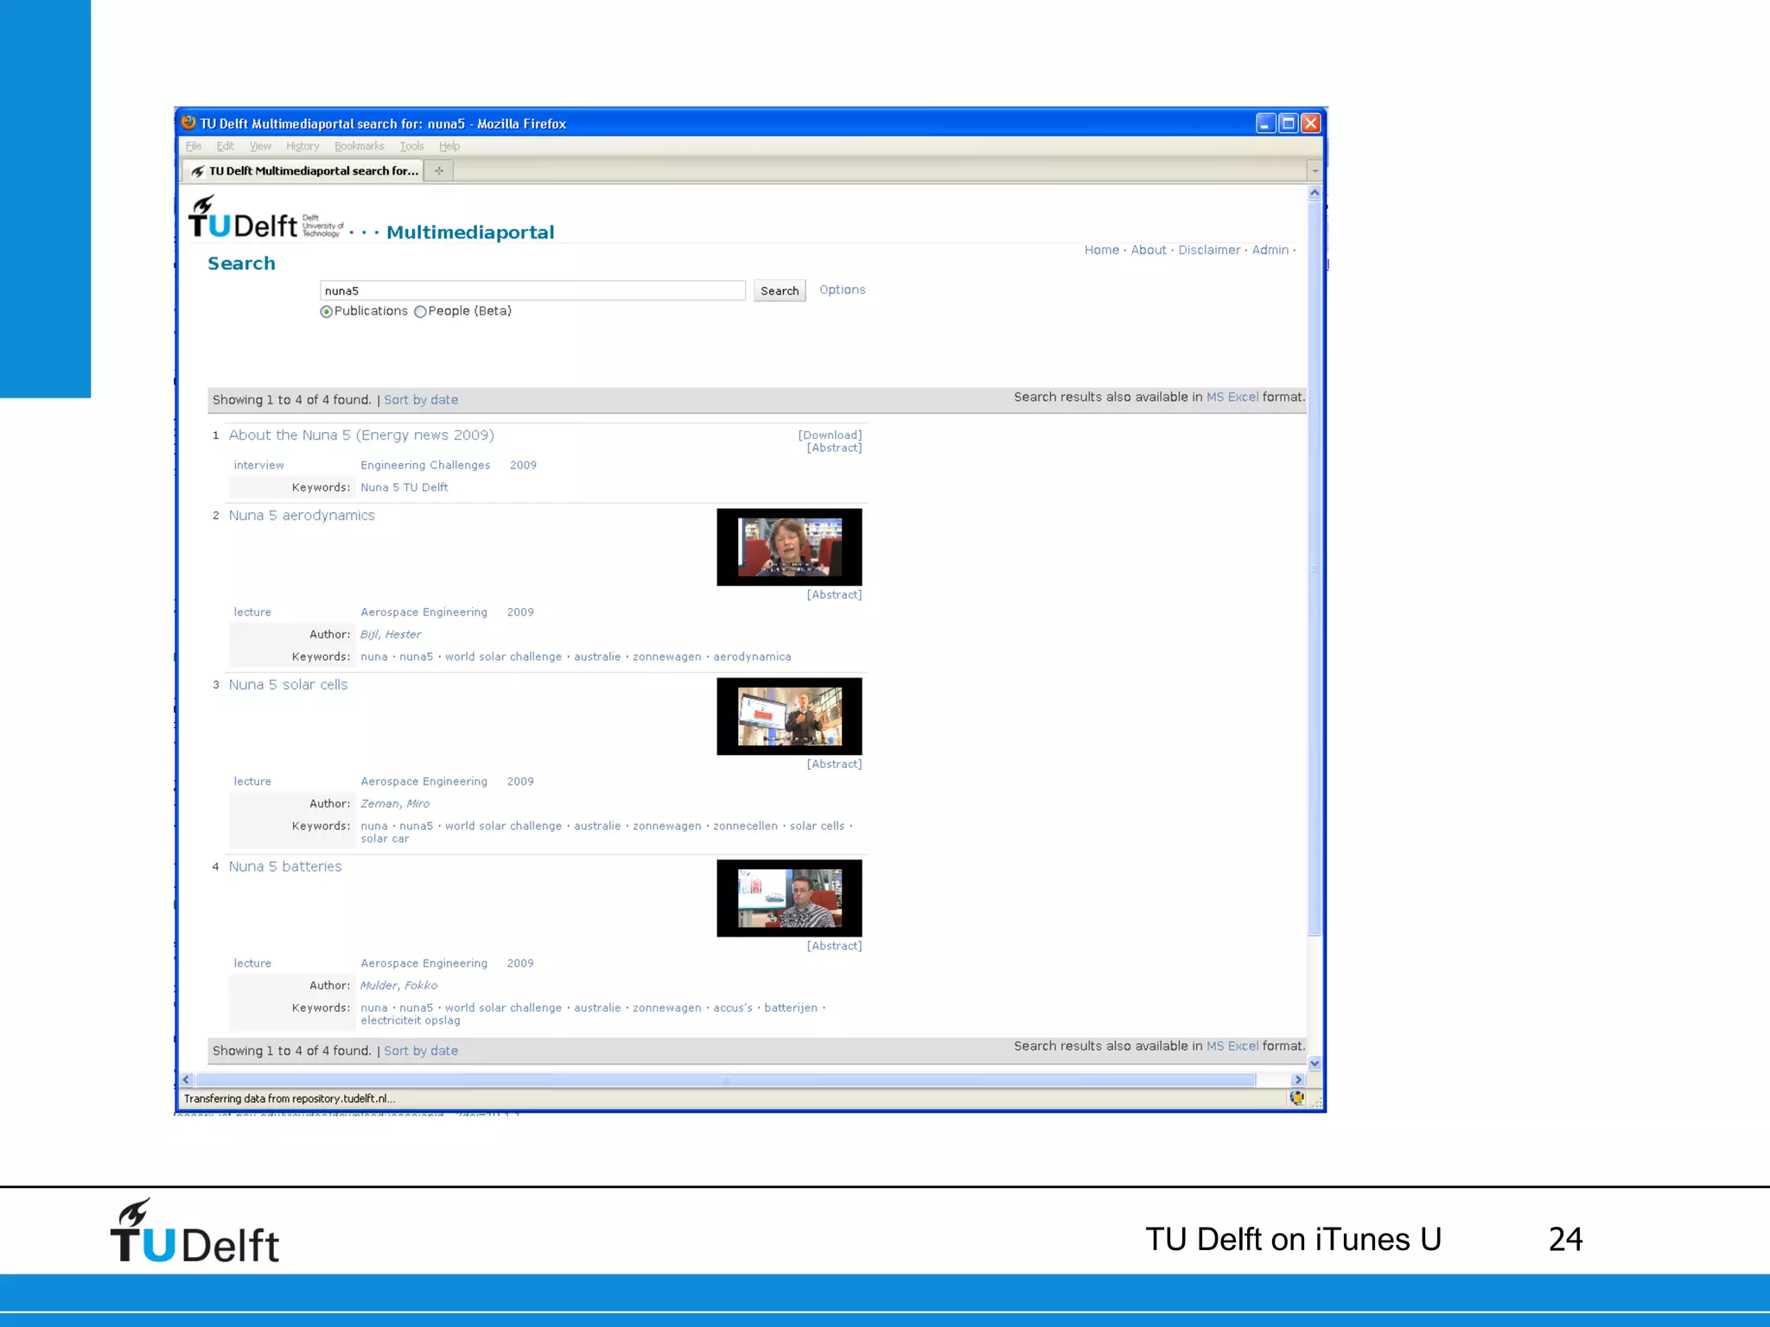
Task: Open the tab list dropdown arrow
Action: [x=1315, y=171]
